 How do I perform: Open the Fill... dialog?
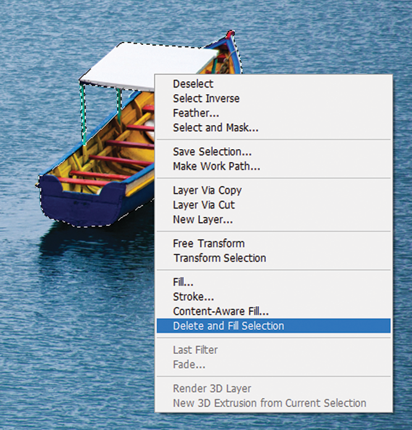183,283
